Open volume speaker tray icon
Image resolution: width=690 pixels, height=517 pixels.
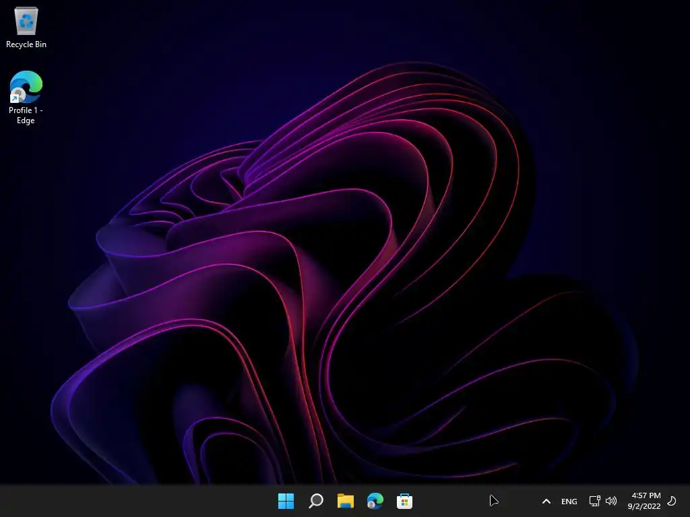[x=611, y=501]
